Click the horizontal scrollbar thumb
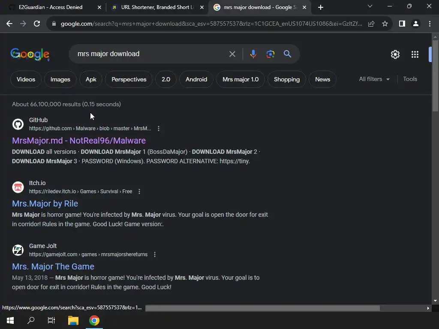Viewport: 439px width, 329px height. coord(263,308)
